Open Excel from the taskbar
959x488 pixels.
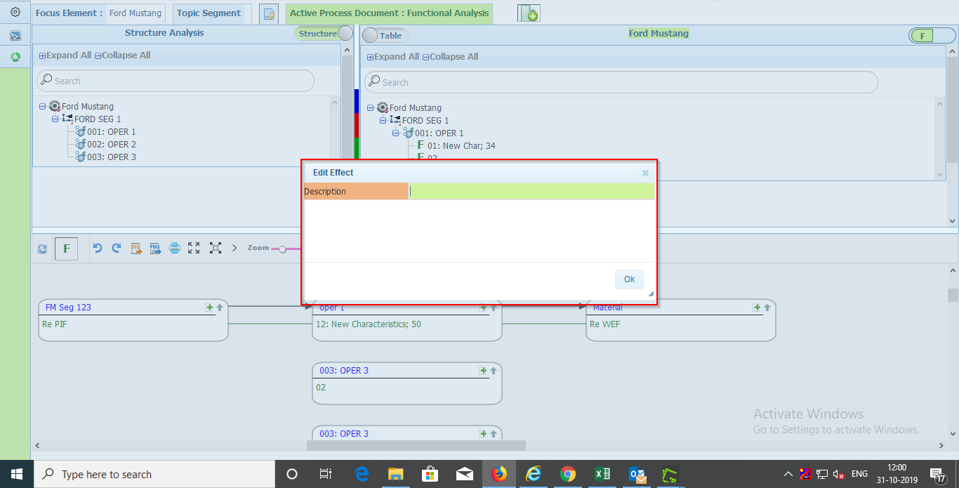click(602, 474)
